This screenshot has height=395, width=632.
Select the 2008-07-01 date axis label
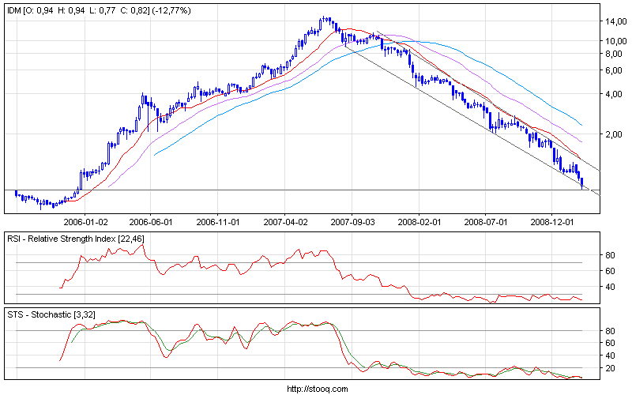(486, 224)
